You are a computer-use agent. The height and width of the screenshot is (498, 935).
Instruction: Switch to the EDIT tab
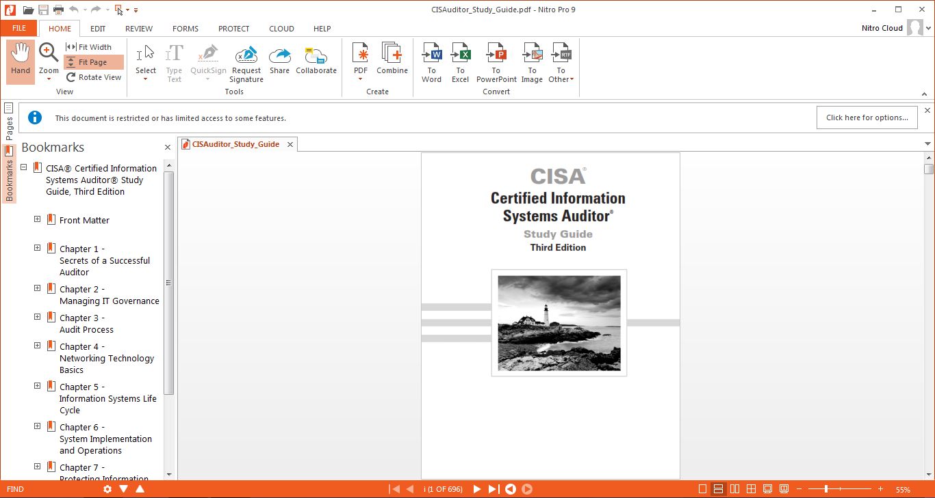[98, 29]
